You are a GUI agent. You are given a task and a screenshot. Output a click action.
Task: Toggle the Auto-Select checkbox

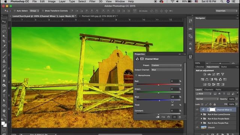[x=15, y=11]
